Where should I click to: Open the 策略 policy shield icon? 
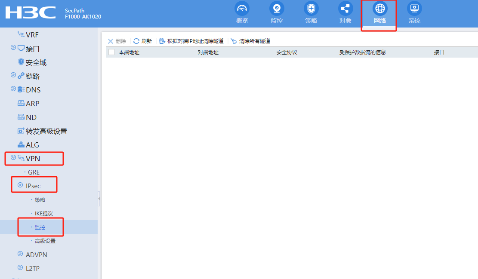pos(311,9)
